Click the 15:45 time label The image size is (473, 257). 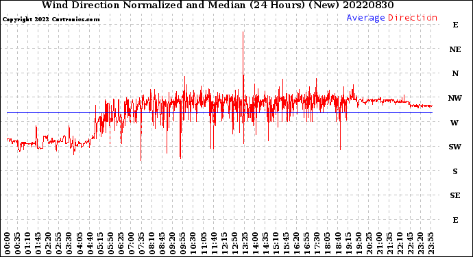(287, 244)
